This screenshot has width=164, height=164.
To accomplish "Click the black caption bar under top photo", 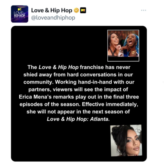I will coord(123,59).
